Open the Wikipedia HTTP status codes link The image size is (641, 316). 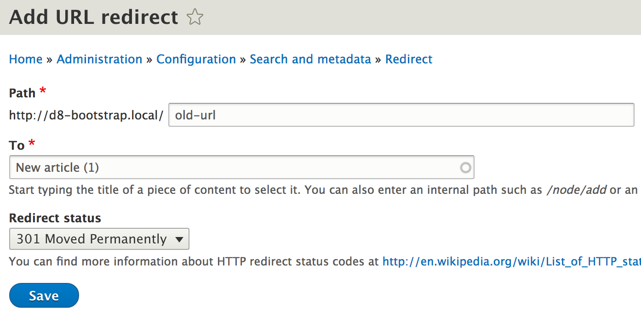(511, 262)
